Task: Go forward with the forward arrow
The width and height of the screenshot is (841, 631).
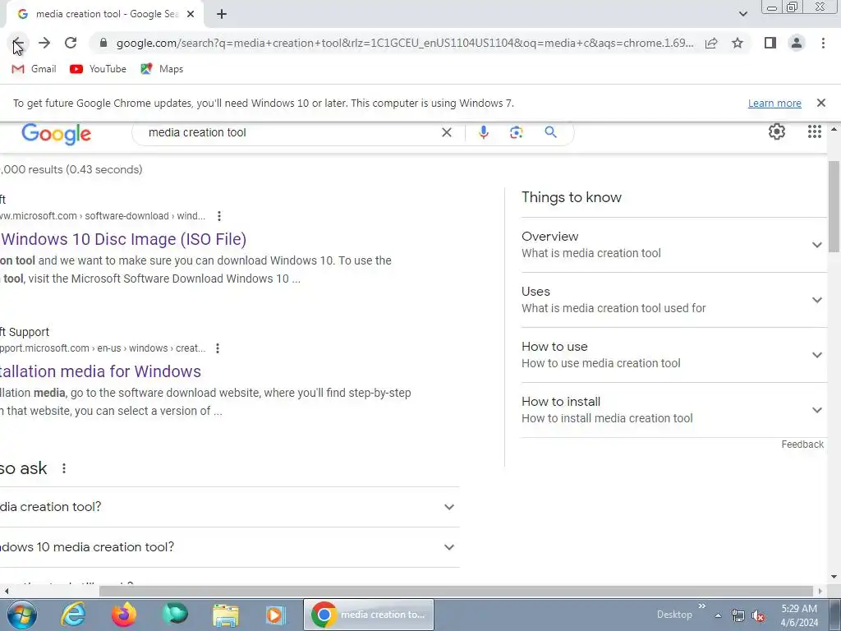Action: click(x=44, y=43)
